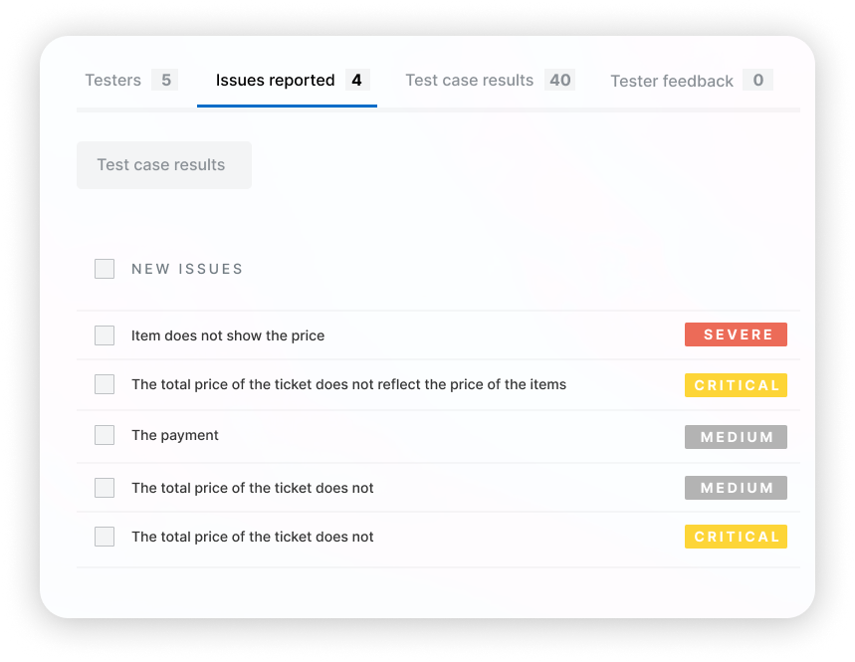Switch to the Testers tab

point(113,81)
